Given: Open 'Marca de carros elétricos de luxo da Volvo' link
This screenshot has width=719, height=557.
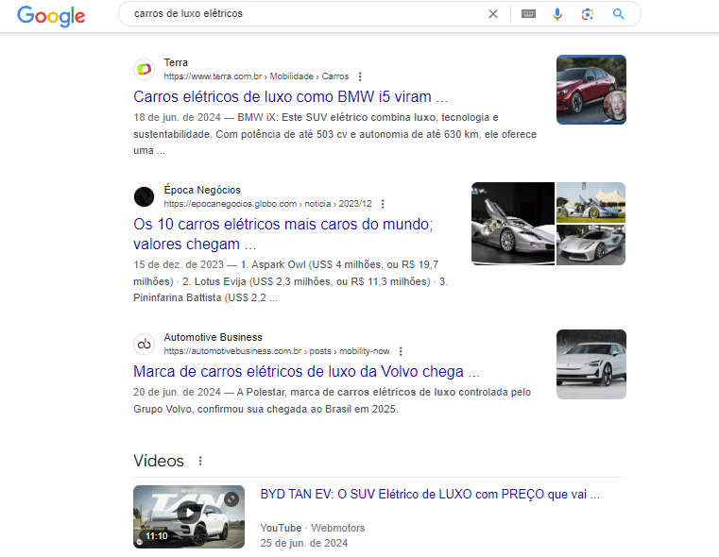Looking at the screenshot, I should pyautogui.click(x=306, y=371).
